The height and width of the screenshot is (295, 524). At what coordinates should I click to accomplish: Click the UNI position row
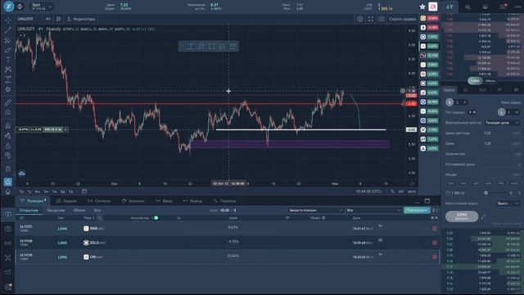click(228, 257)
